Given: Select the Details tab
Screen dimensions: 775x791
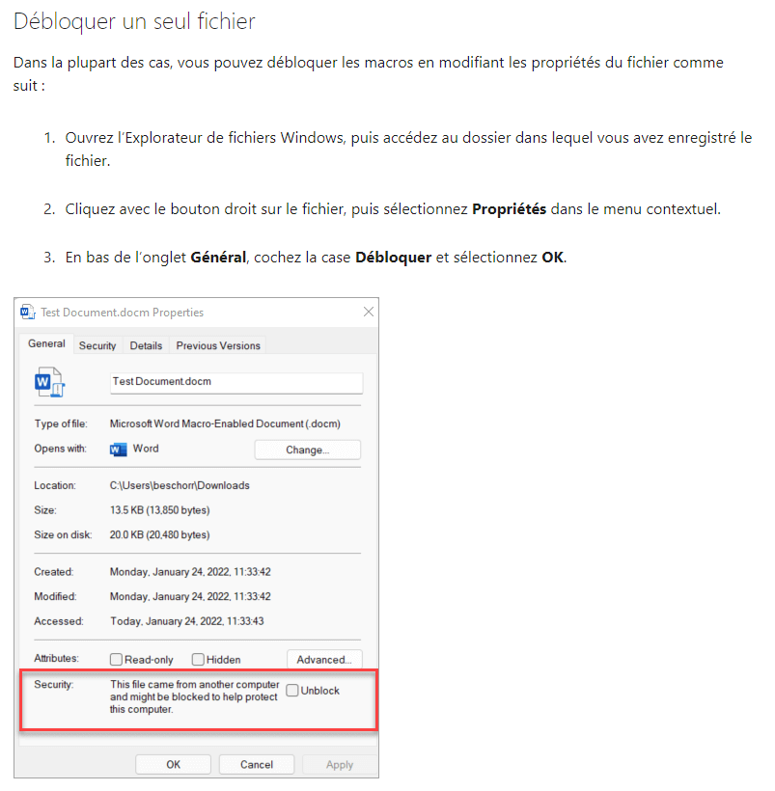Looking at the screenshot, I should pyautogui.click(x=146, y=345).
